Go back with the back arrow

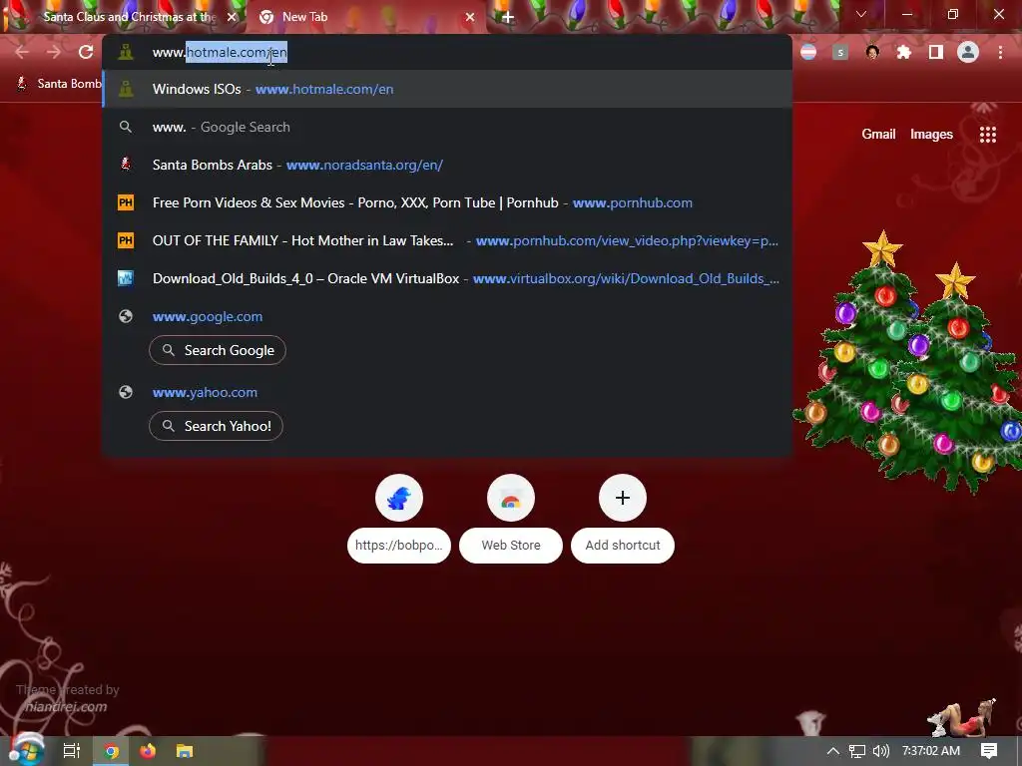(22, 52)
